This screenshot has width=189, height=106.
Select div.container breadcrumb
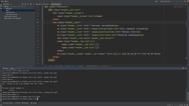pyautogui.click(x=80, y=66)
